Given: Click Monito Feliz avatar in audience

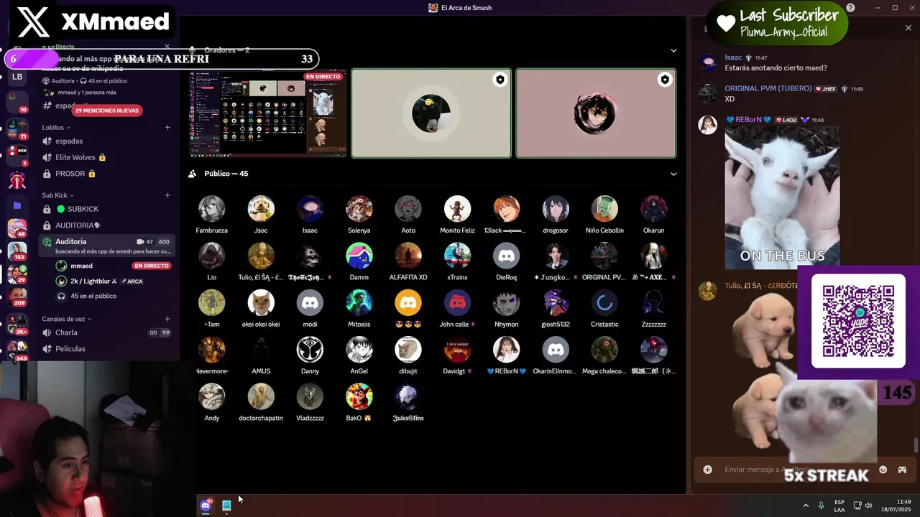Looking at the screenshot, I should click(457, 209).
